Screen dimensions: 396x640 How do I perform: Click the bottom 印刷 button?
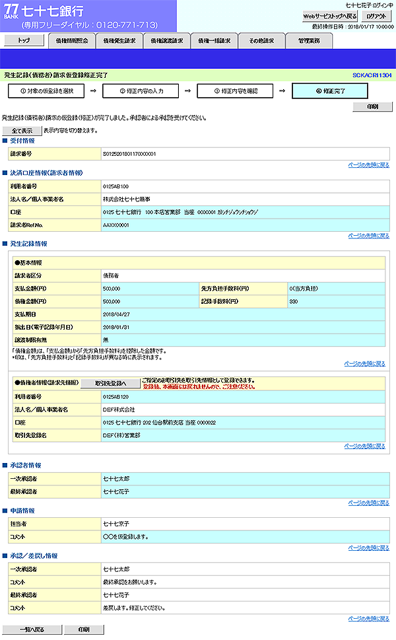click(84, 629)
